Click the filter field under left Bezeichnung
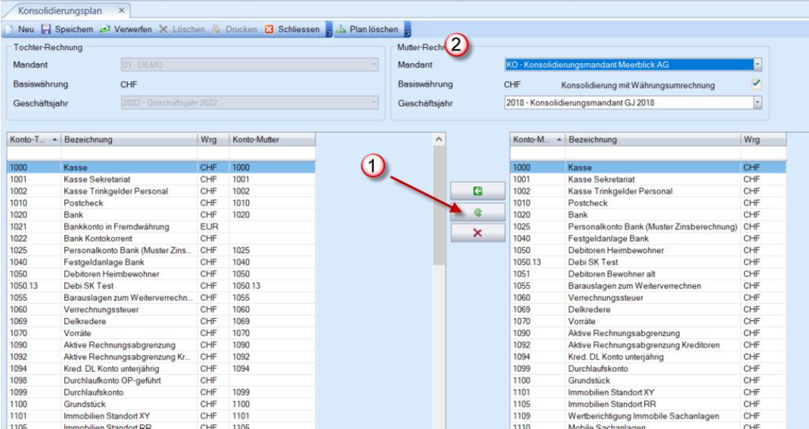The width and height of the screenshot is (809, 429). 128,153
